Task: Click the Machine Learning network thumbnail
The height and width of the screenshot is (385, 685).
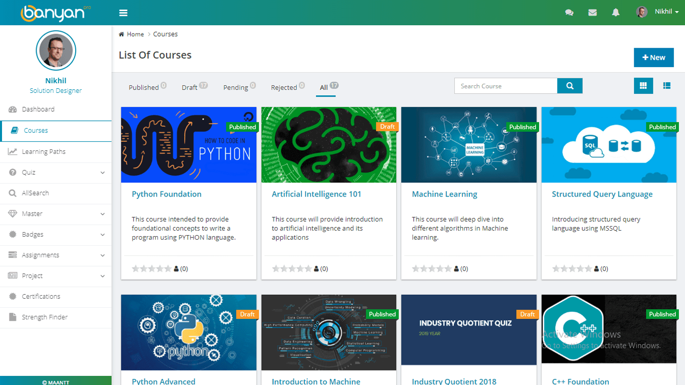Action: coord(469,145)
